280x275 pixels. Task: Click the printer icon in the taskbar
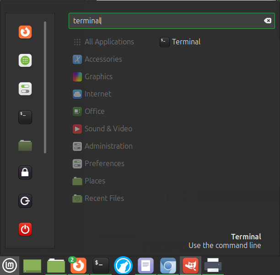pyautogui.click(x=213, y=265)
